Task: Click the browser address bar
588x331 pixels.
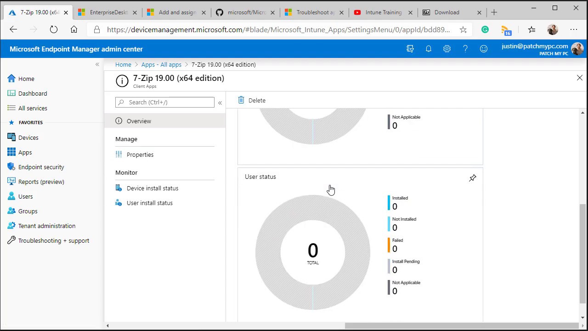Action: tap(278, 29)
